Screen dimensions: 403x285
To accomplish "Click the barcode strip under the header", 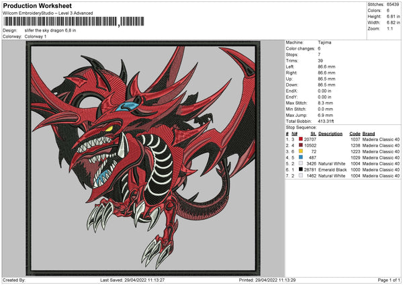I will point(73,22).
